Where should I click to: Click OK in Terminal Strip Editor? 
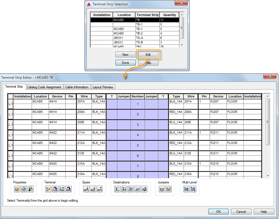click(x=218, y=211)
